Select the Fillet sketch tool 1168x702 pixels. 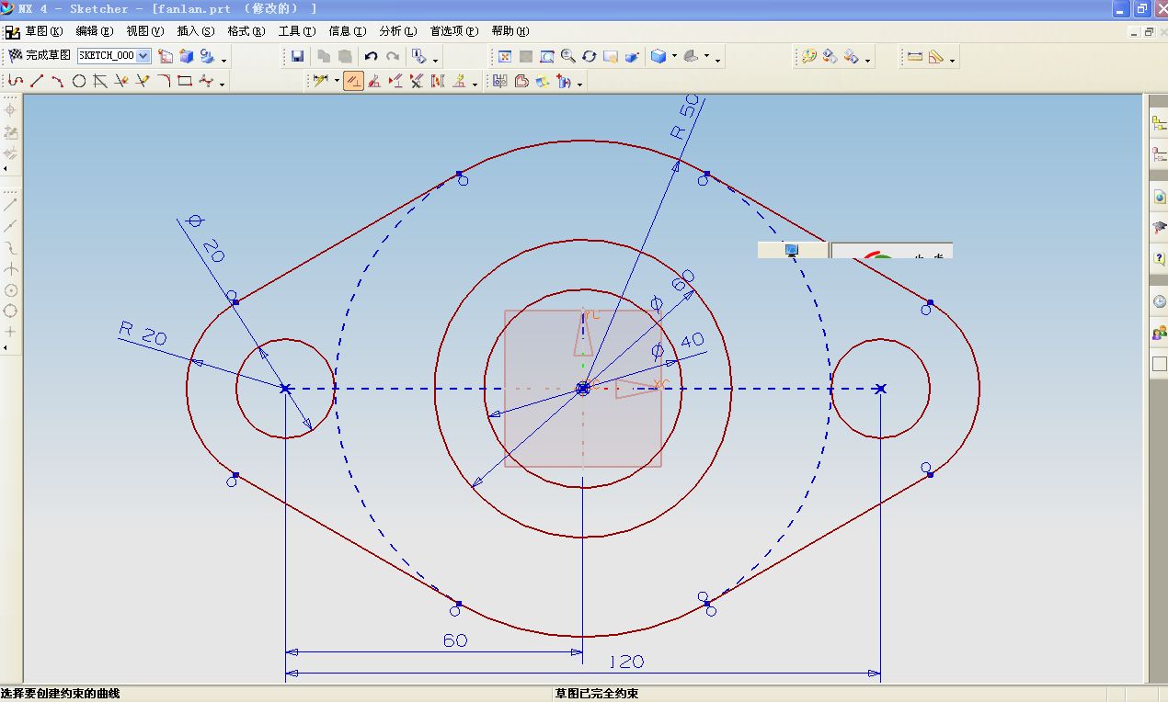pos(164,81)
